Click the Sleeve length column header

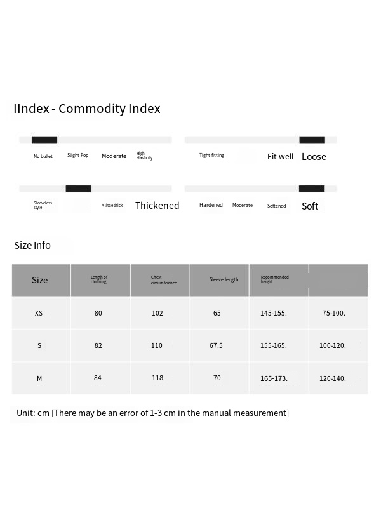click(224, 280)
